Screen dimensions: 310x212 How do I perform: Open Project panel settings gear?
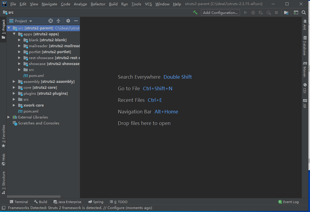(x=68, y=21)
